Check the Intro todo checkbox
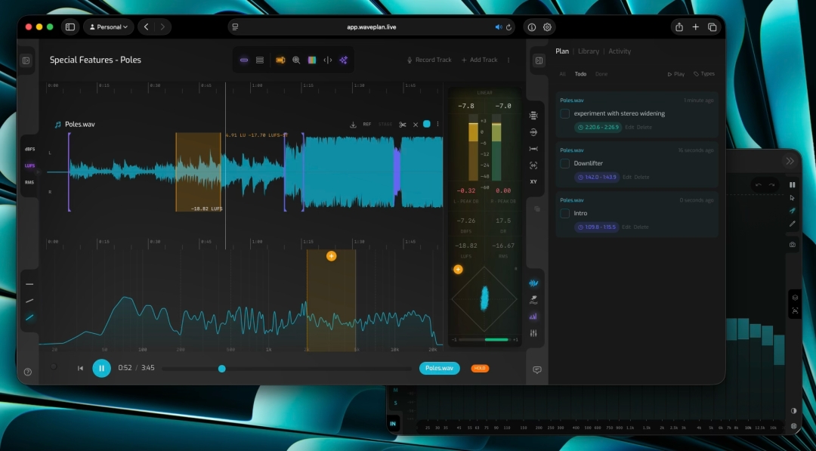 click(564, 213)
